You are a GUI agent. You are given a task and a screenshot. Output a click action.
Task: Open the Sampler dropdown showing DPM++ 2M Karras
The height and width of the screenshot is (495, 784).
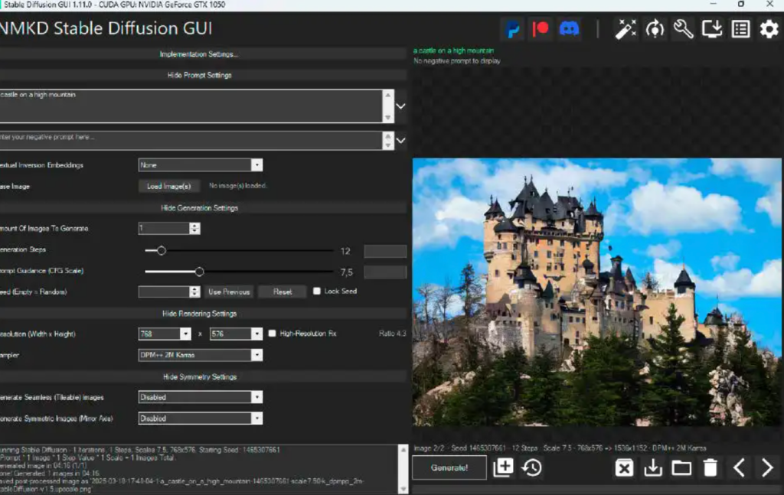(201, 355)
